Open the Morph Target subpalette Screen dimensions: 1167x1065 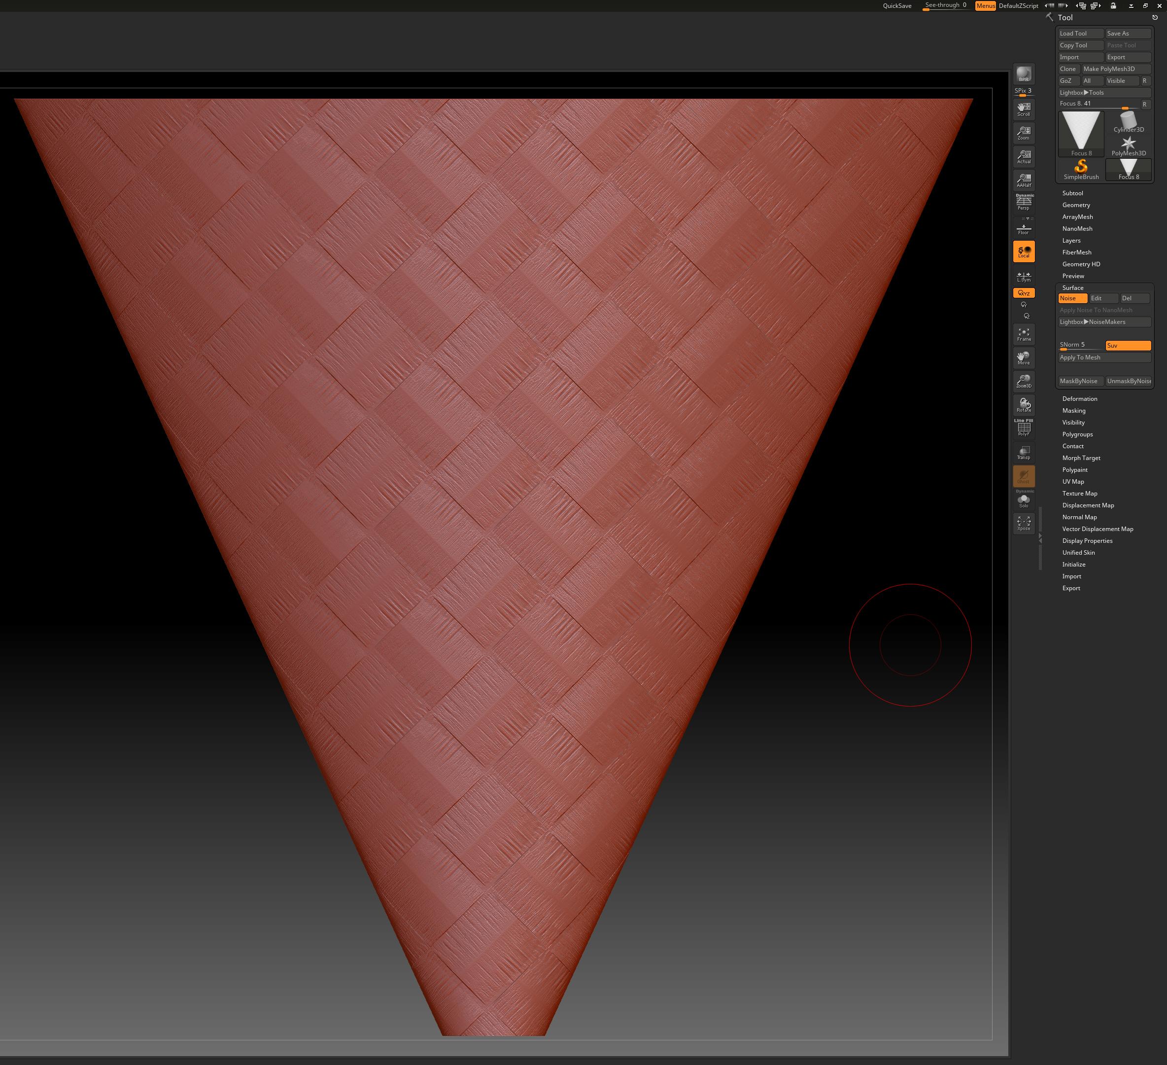(x=1081, y=458)
